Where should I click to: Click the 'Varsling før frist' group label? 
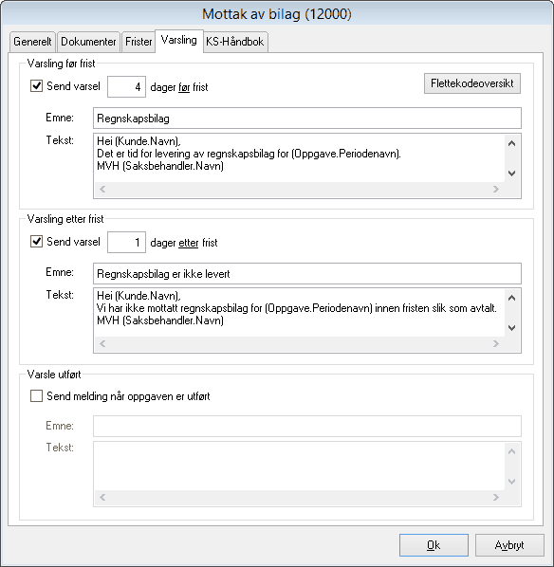click(x=61, y=64)
